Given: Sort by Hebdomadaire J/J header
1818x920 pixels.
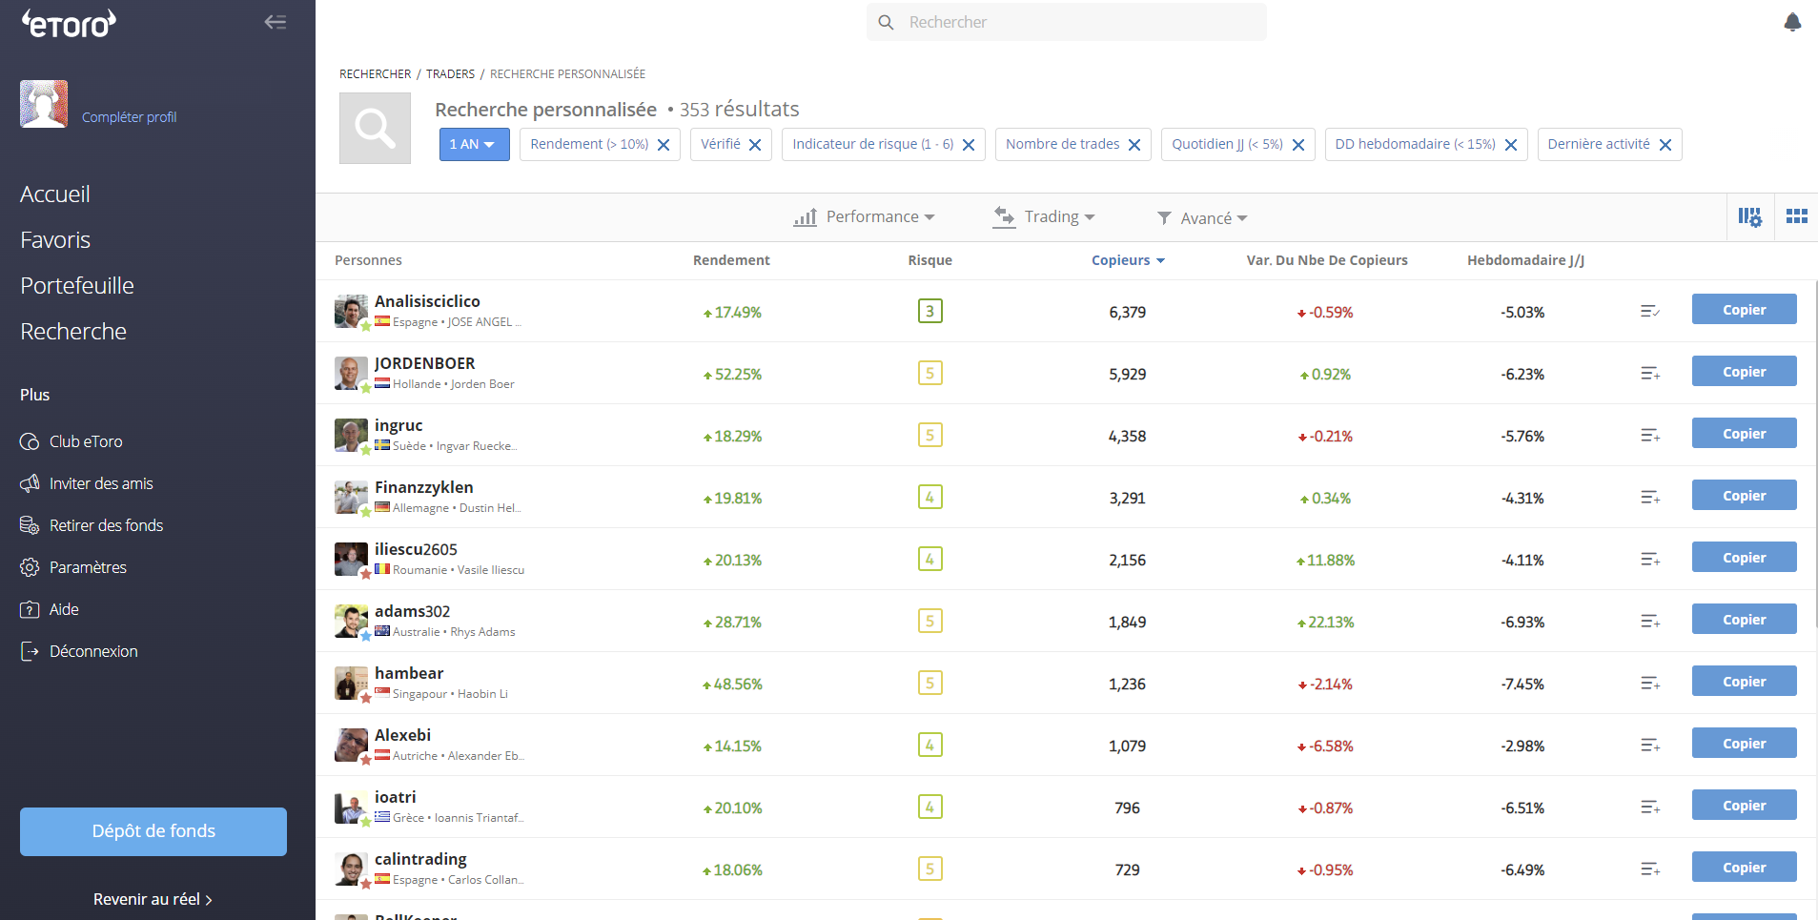Looking at the screenshot, I should tap(1525, 260).
